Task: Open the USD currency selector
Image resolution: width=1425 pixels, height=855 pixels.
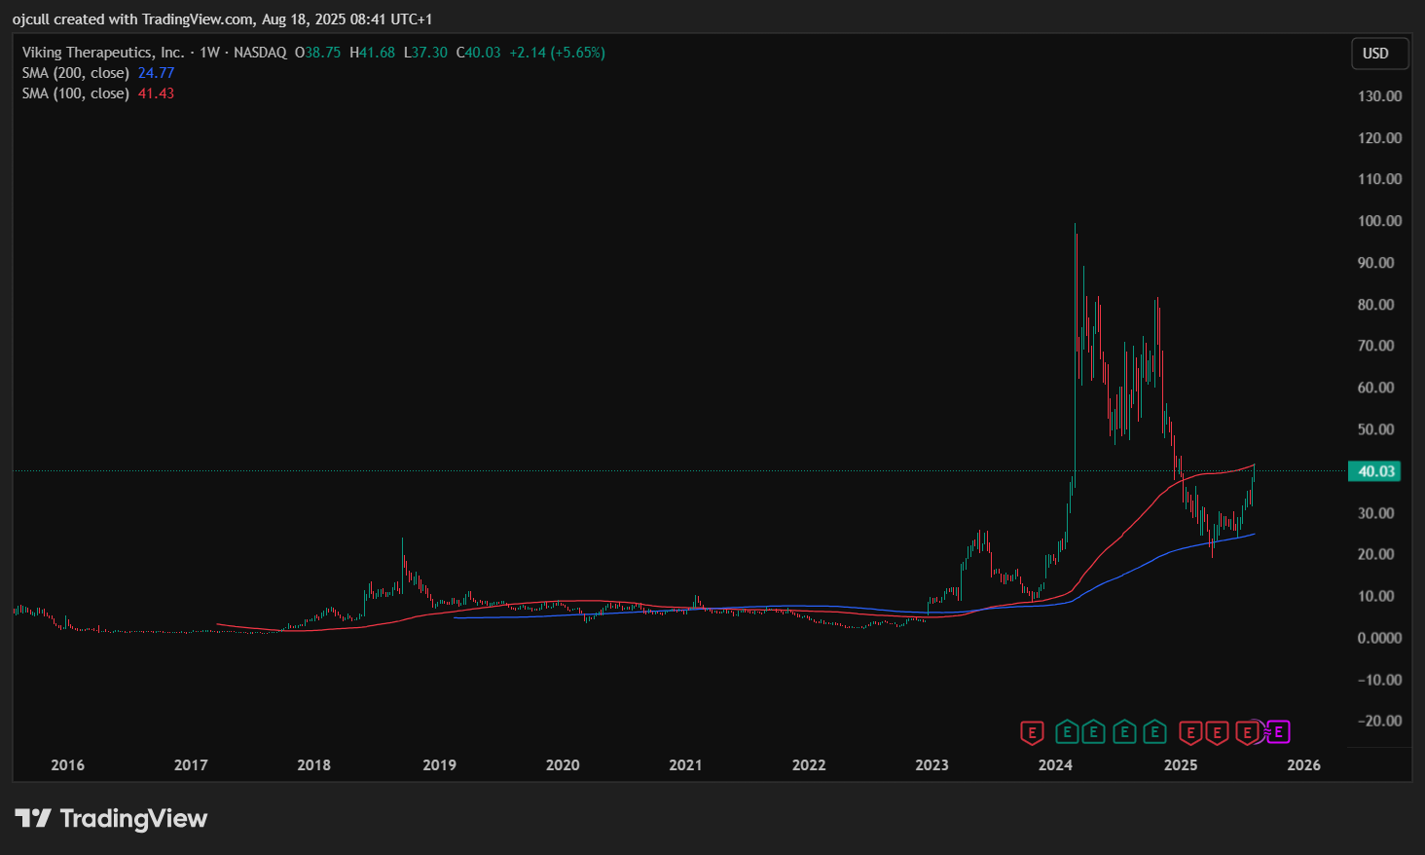Action: click(1379, 54)
